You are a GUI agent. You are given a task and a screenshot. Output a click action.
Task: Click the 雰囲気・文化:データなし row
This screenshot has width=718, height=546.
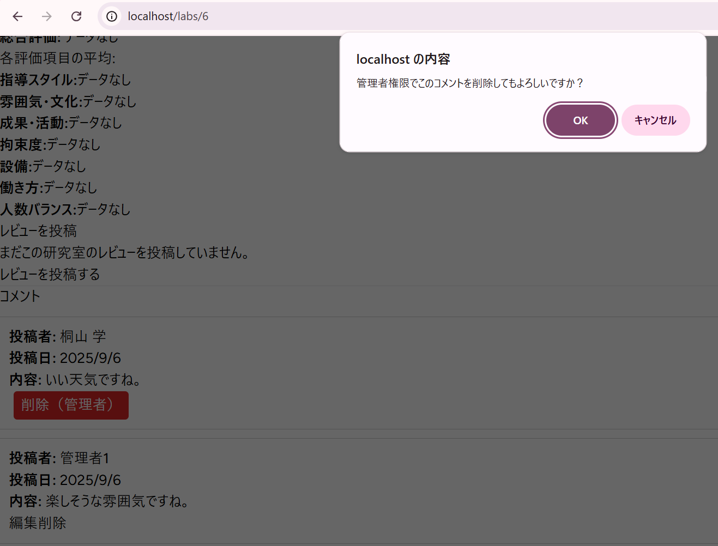68,101
